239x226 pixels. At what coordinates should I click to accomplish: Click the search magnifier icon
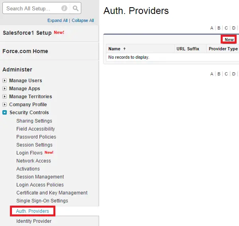coord(76,8)
